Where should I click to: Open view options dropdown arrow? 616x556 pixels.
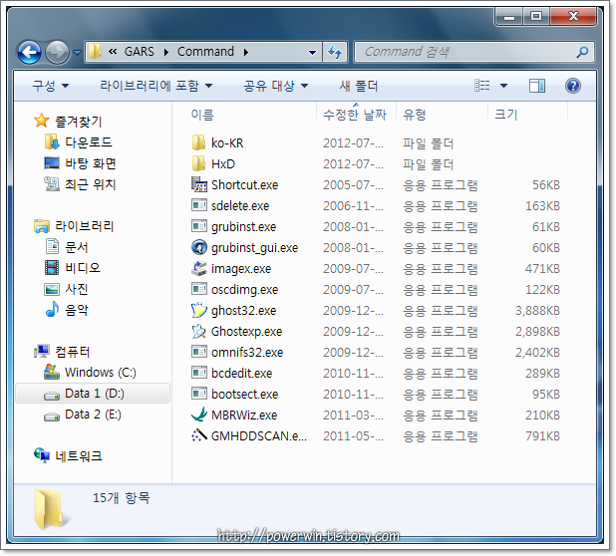tap(503, 86)
